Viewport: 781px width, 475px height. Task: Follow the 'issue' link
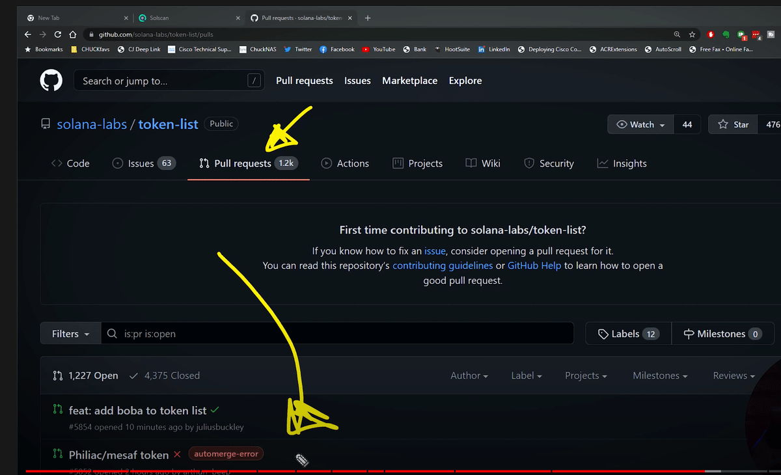435,251
